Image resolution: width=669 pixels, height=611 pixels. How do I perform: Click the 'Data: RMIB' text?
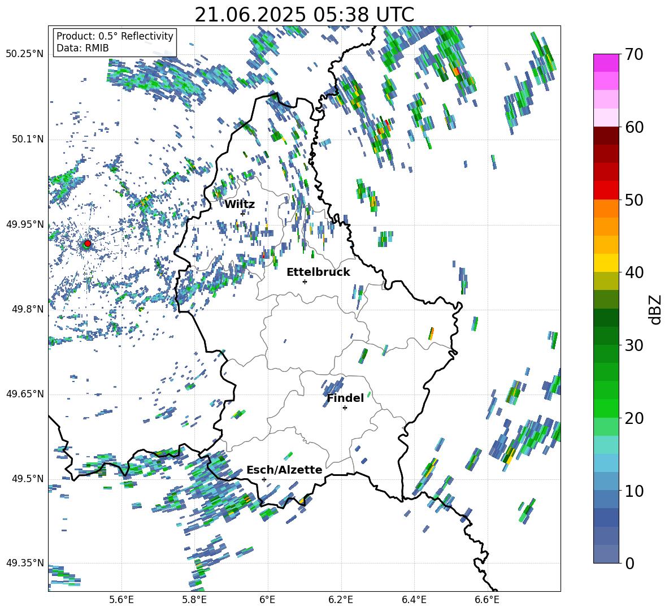[x=82, y=48]
